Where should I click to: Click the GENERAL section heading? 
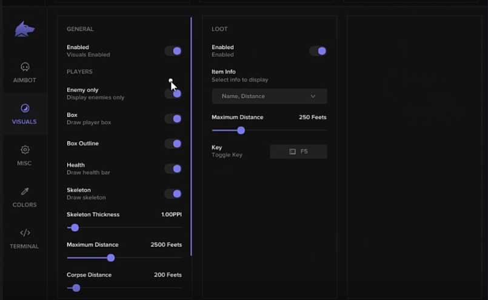[x=80, y=29]
